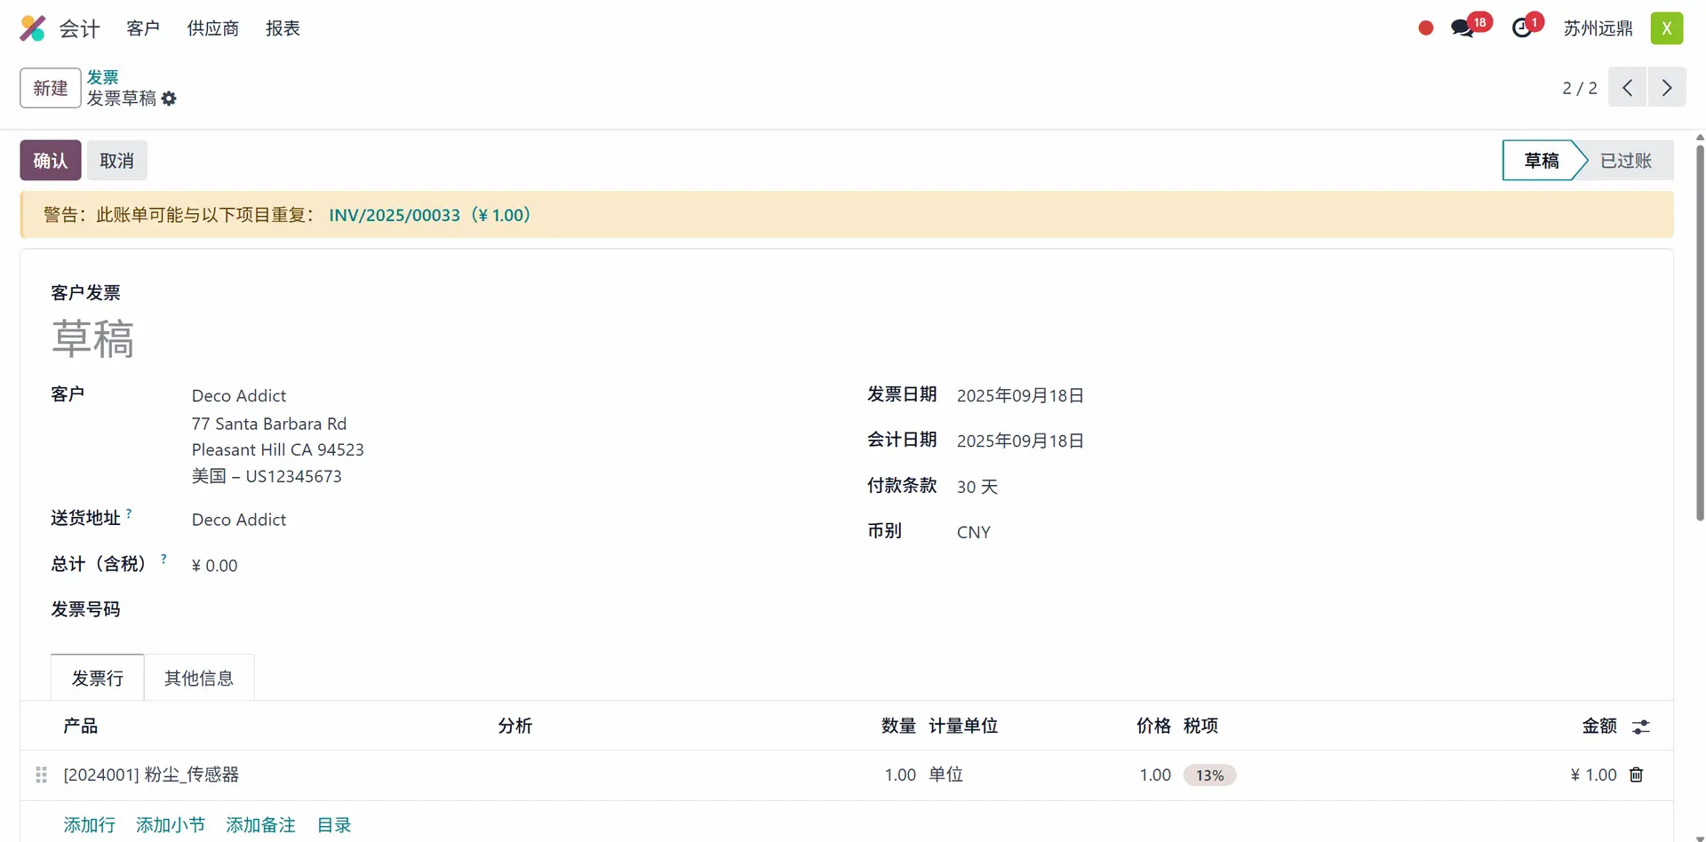The image size is (1706, 842).
Task: Click the 发票日期 date field
Action: (x=1020, y=396)
